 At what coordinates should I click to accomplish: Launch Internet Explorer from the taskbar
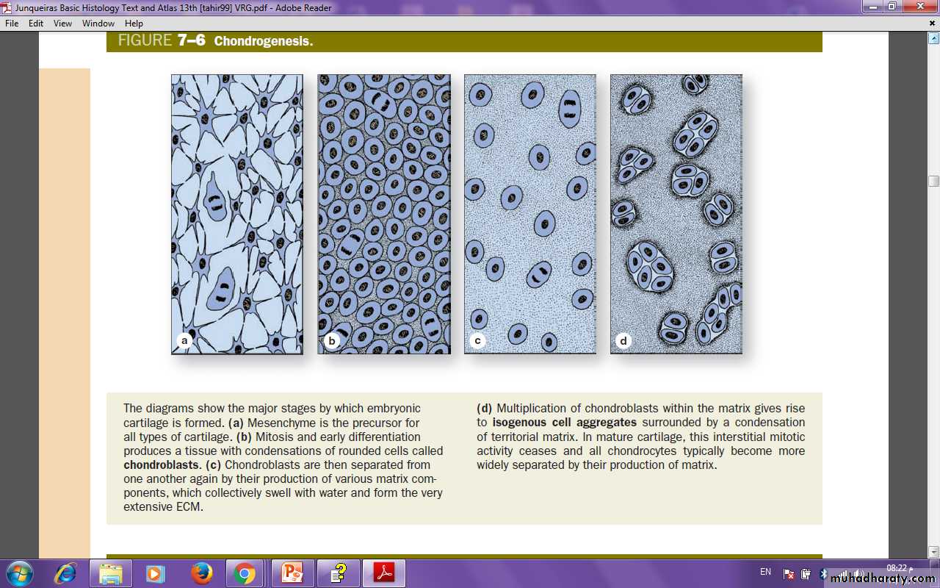pyautogui.click(x=66, y=573)
